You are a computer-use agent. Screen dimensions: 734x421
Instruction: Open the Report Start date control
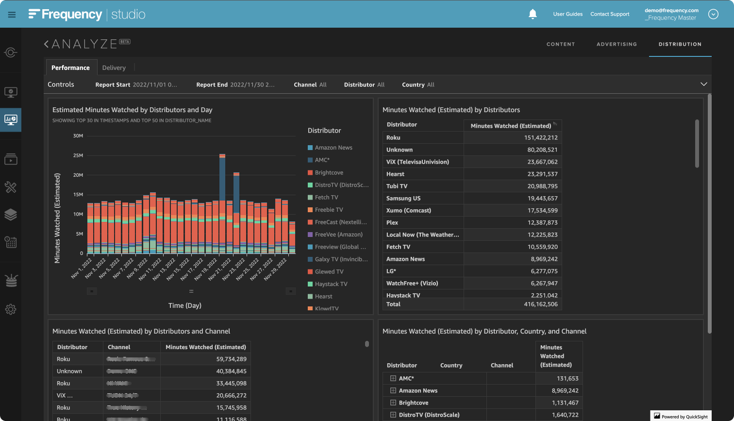(x=136, y=84)
